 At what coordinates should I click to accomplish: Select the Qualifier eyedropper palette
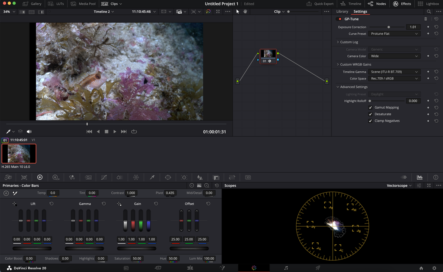pyautogui.click(x=152, y=177)
